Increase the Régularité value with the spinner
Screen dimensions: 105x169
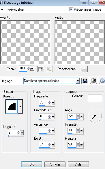coord(49,101)
